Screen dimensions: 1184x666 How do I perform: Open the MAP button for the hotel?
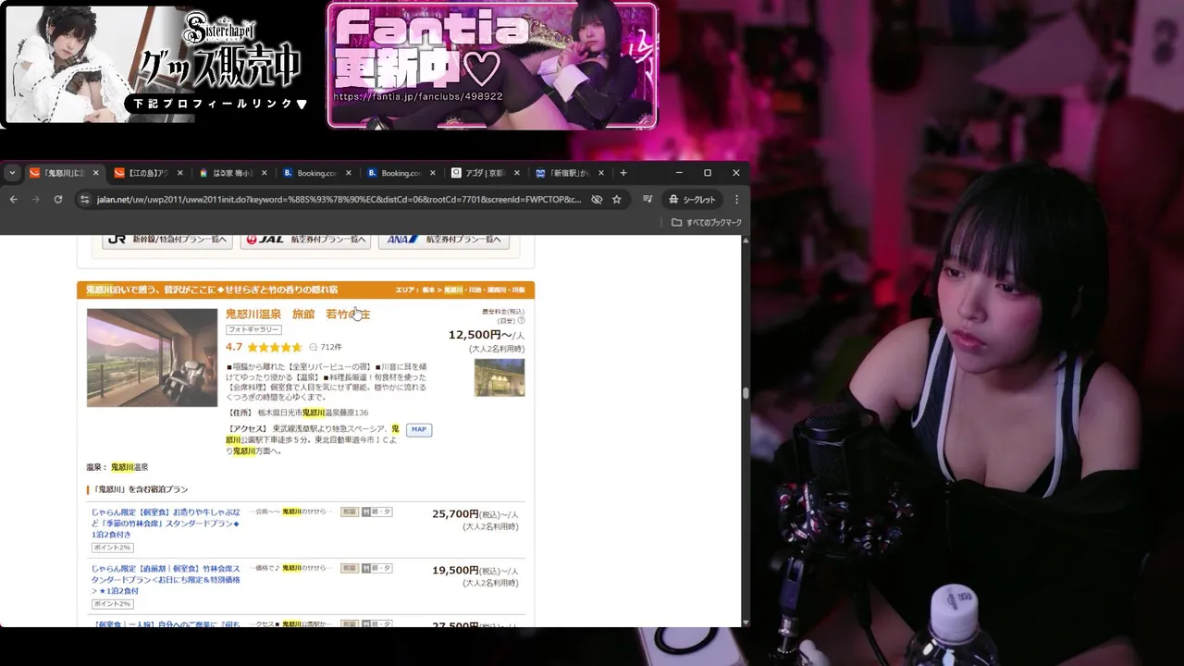click(x=419, y=430)
